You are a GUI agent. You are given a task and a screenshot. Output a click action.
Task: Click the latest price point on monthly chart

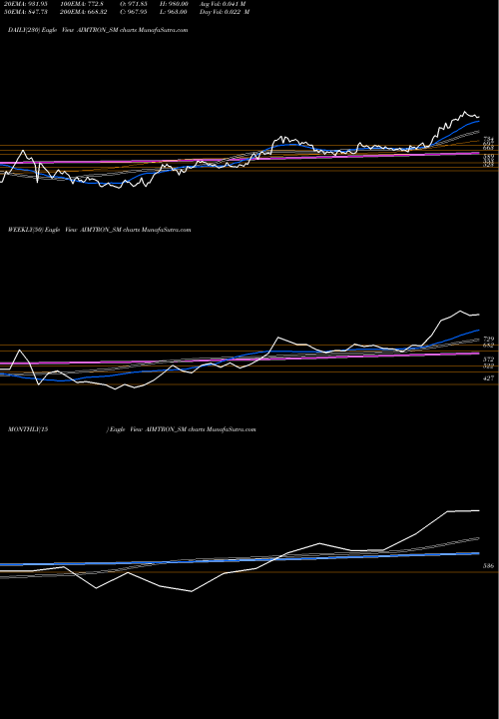pos(479,510)
